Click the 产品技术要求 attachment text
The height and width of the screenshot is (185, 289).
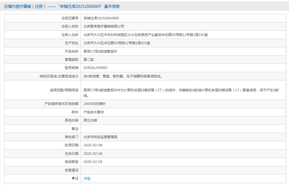coord(94,112)
